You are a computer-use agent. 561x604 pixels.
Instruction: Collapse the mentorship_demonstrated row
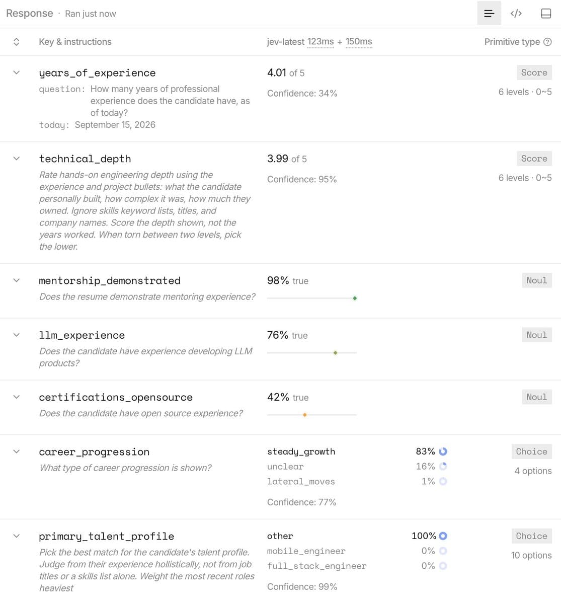click(16, 280)
